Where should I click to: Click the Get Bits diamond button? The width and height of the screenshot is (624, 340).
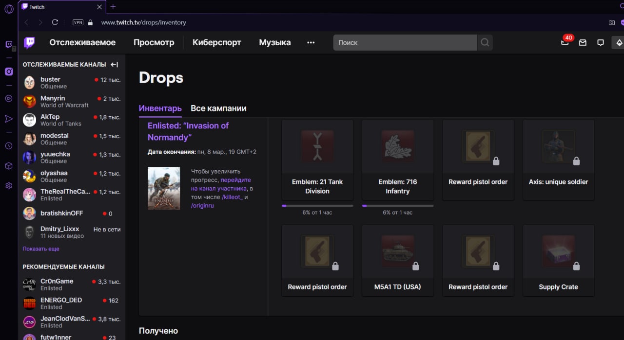[618, 42]
